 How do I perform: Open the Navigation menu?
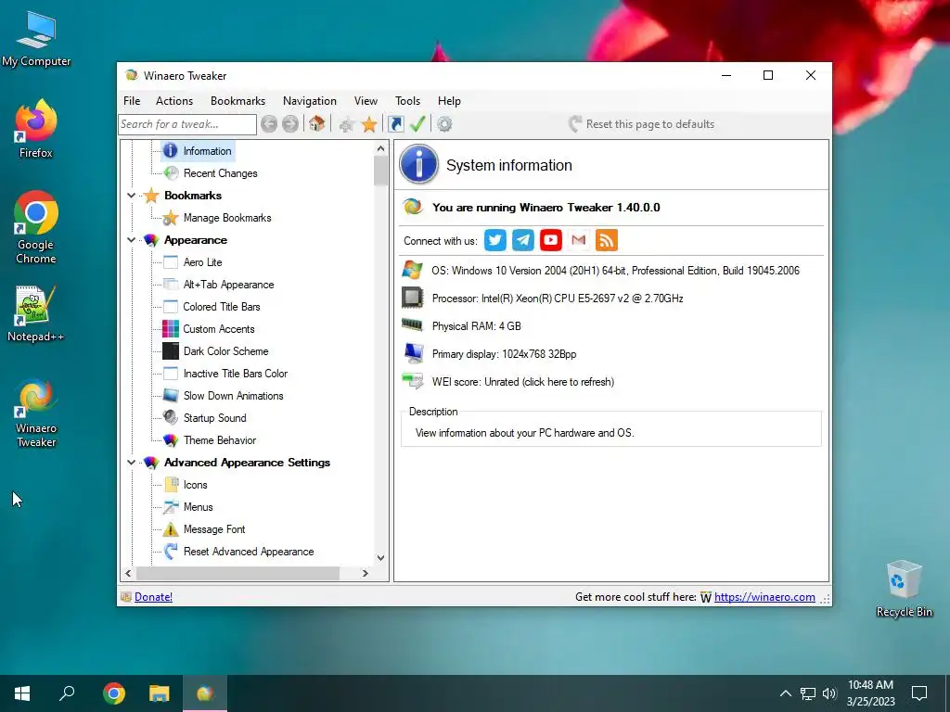click(x=310, y=101)
